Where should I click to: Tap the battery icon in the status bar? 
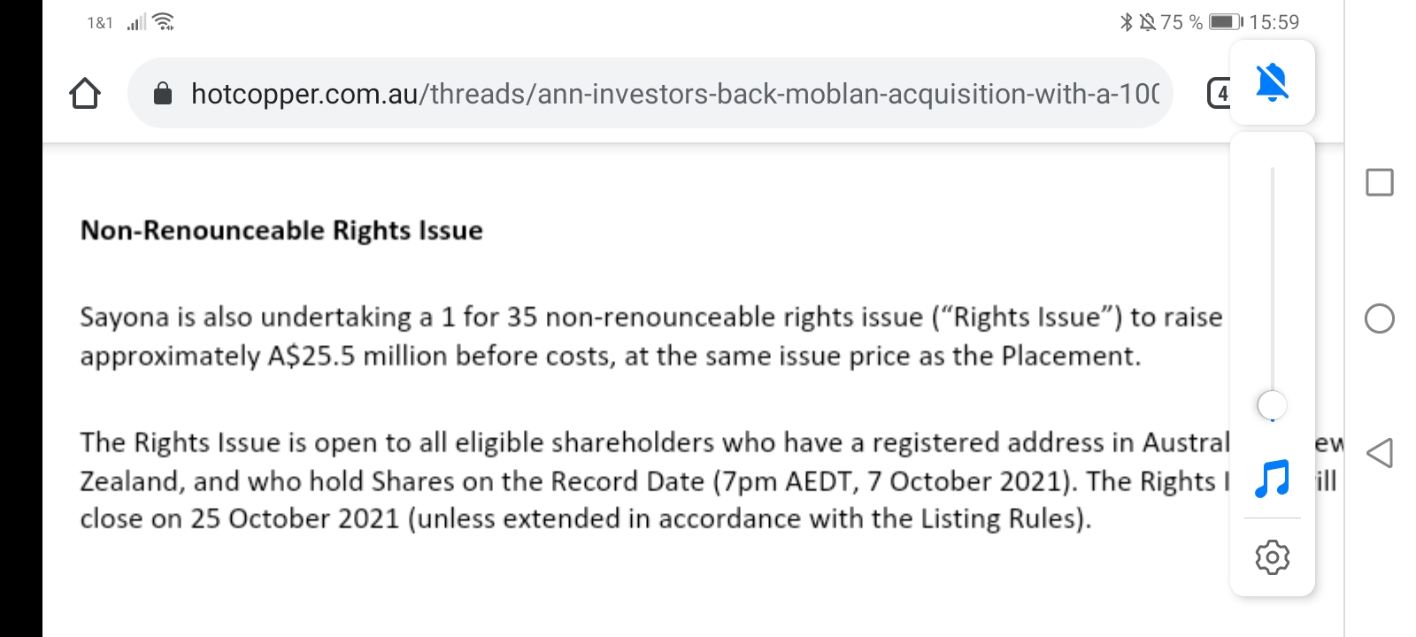pyautogui.click(x=1225, y=22)
